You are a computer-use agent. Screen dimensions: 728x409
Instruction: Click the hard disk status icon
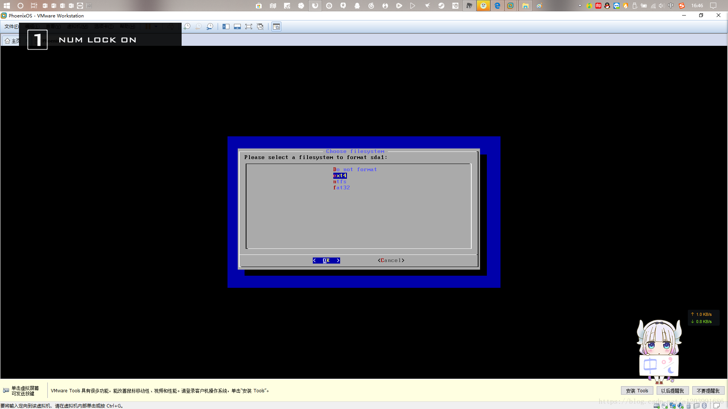656,406
